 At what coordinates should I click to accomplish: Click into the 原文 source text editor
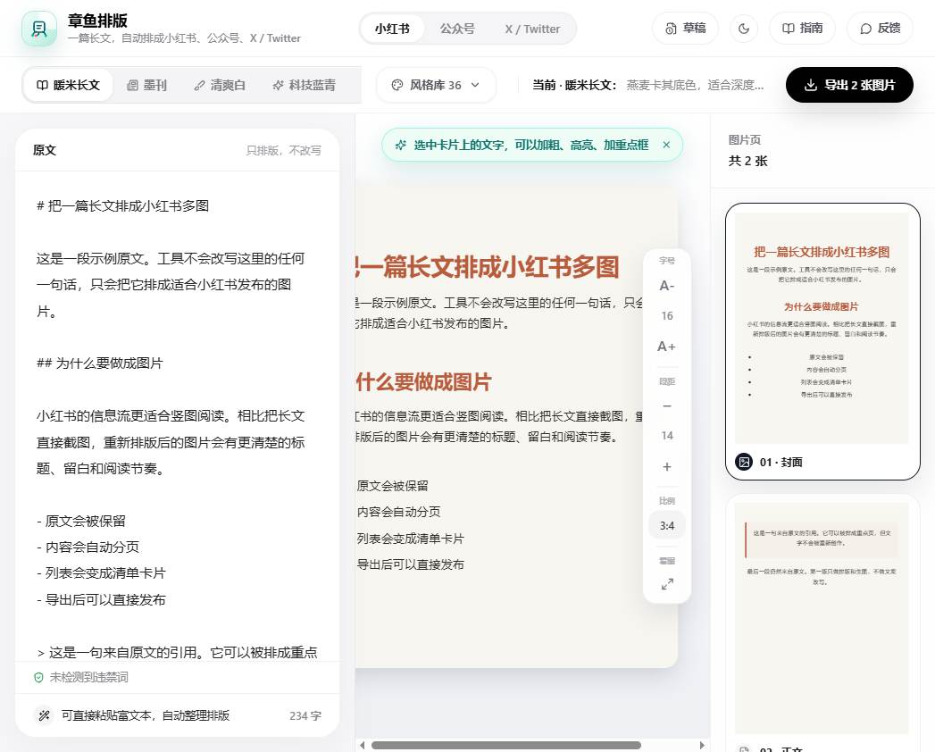pyautogui.click(x=177, y=416)
